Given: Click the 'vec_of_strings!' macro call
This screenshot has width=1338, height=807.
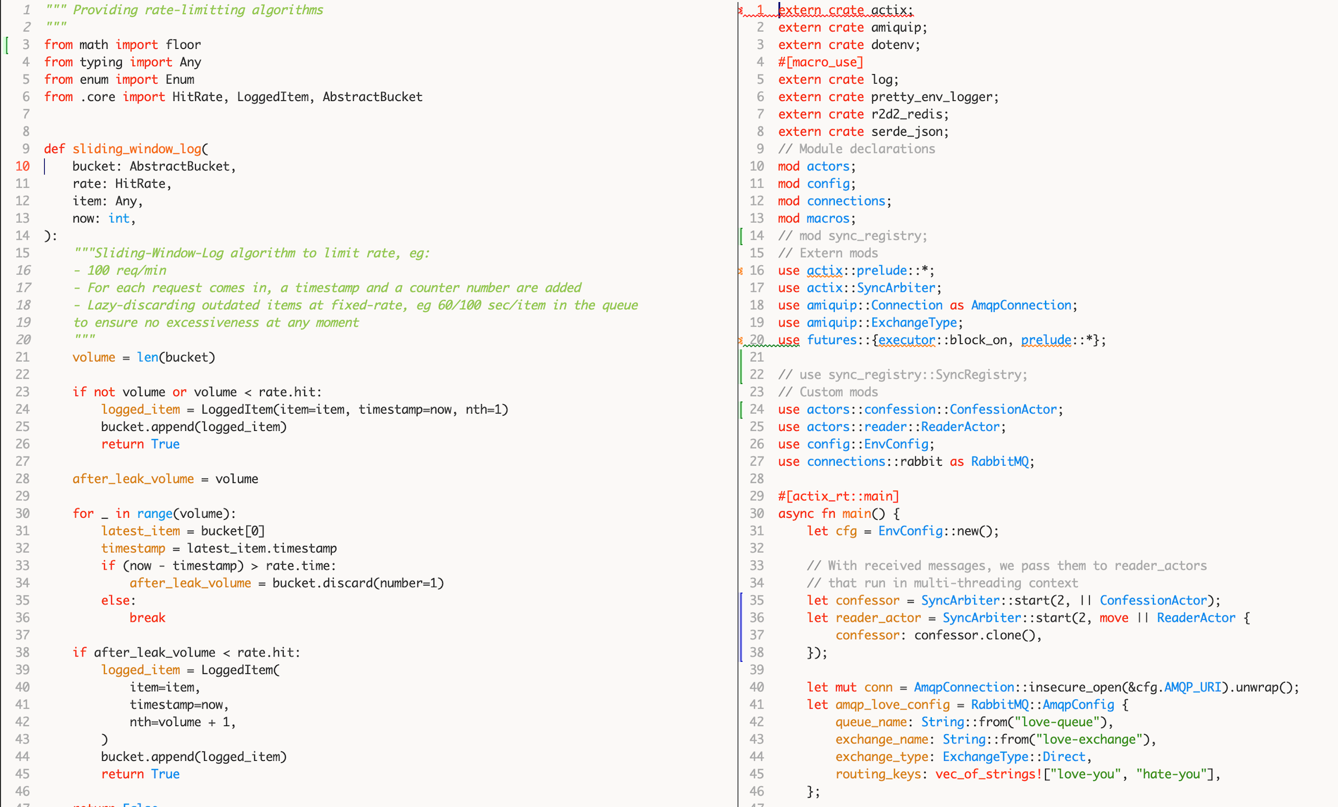Looking at the screenshot, I should [989, 775].
